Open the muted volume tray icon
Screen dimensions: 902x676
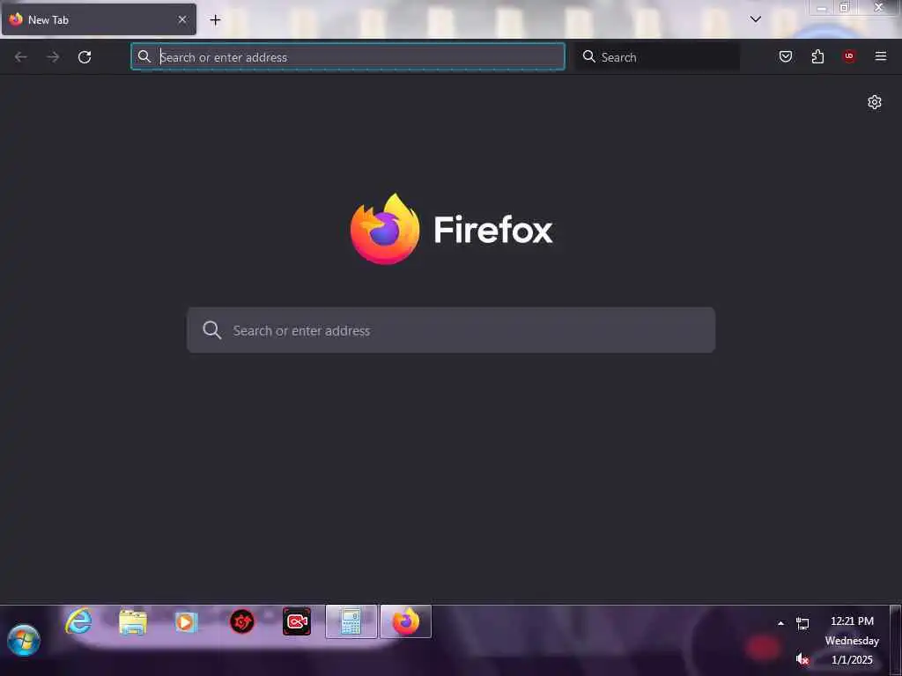click(802, 658)
